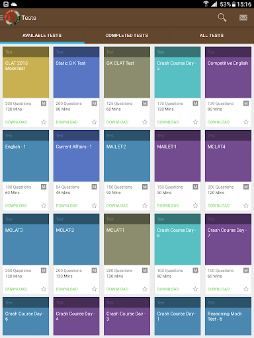
Task: Star the Crash Course Day - 7 test
Action: pos(246,289)
